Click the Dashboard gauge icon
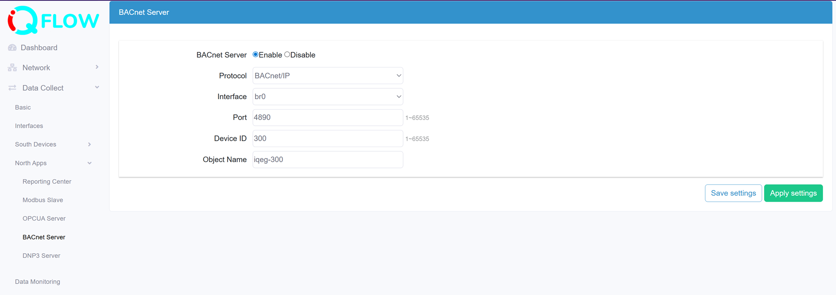This screenshot has height=295, width=836. pyautogui.click(x=12, y=47)
